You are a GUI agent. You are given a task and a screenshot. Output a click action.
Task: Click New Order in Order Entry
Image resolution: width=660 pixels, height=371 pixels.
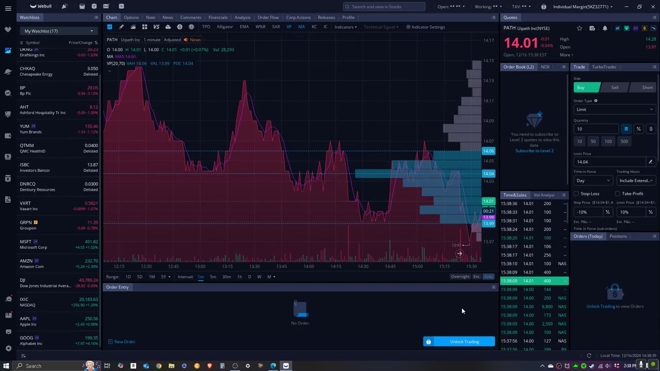pyautogui.click(x=122, y=342)
